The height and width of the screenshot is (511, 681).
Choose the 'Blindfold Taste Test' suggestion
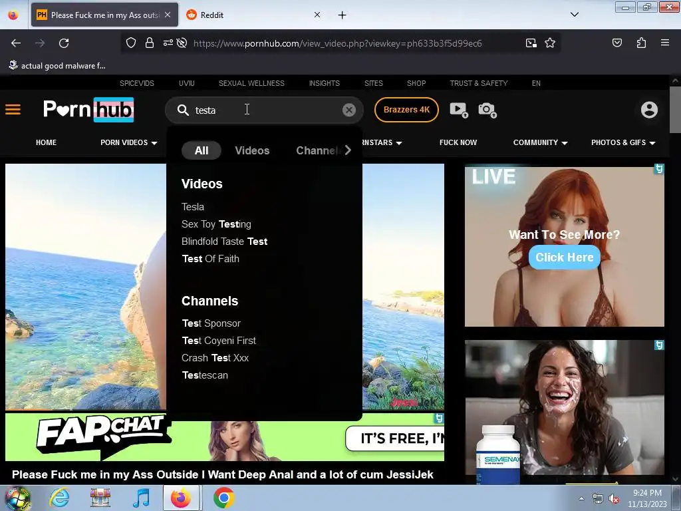tap(225, 241)
